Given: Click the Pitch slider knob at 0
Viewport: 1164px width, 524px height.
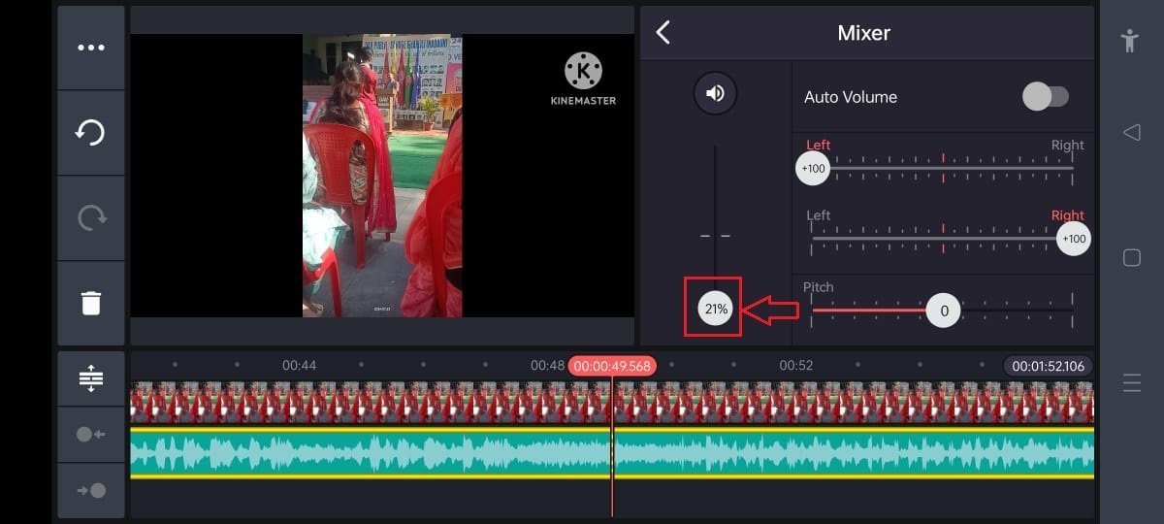Looking at the screenshot, I should [x=943, y=311].
